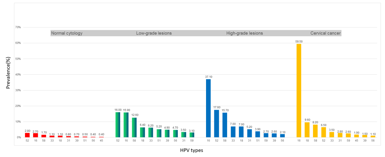Click the blue bar valued 17.60

tap(217, 124)
